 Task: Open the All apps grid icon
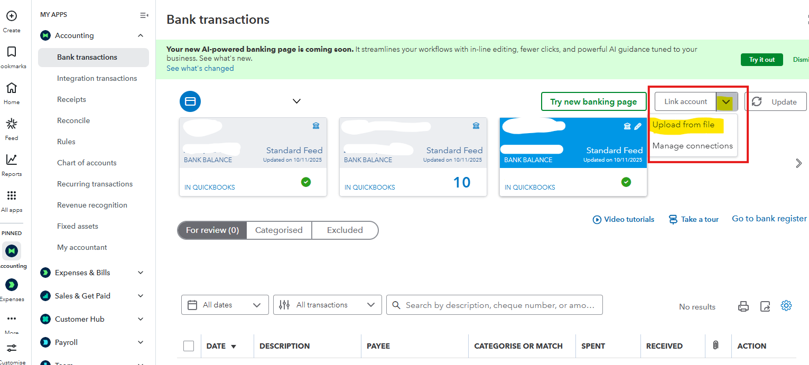click(x=11, y=196)
